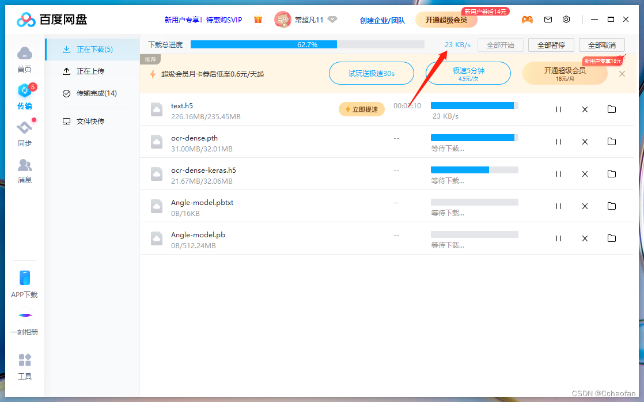
Task: Pause the text.h5 download
Action: click(559, 109)
